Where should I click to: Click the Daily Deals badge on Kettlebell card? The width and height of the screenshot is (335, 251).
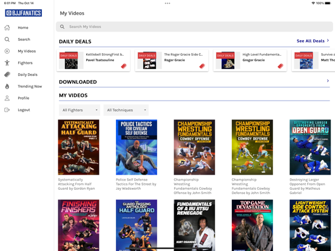[69, 56]
